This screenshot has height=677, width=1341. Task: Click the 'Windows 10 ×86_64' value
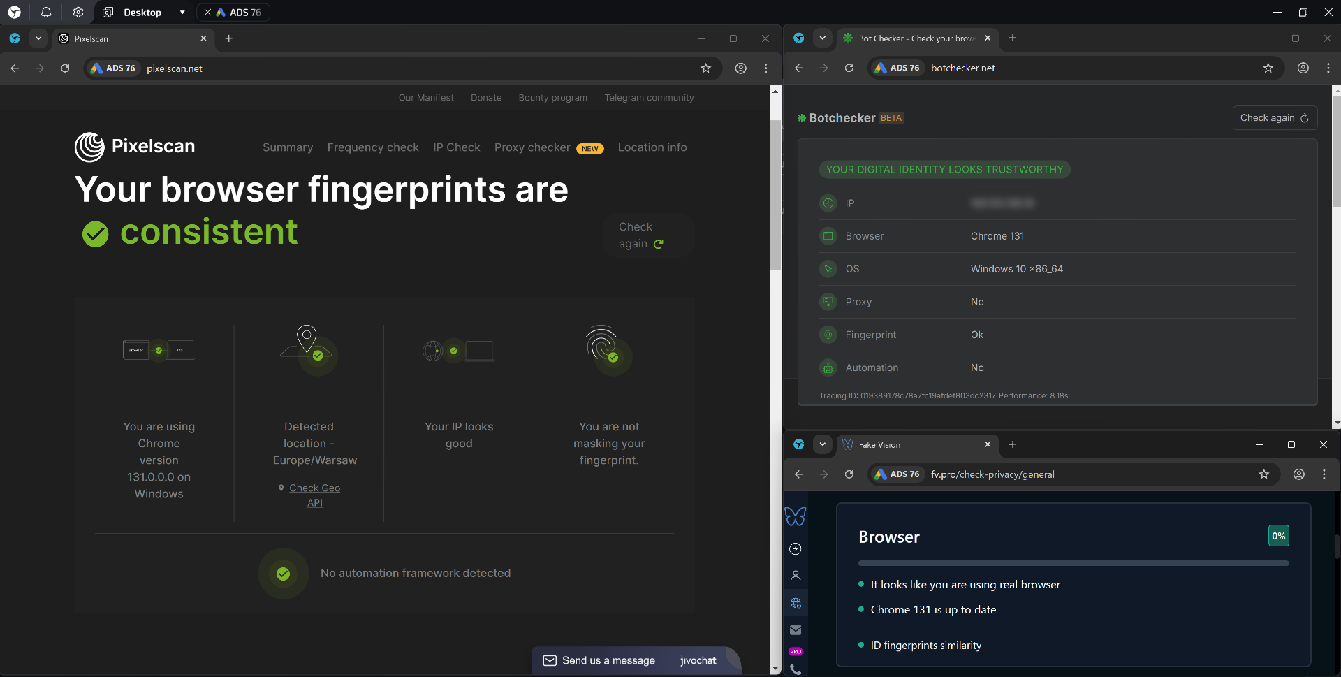[x=1017, y=269]
